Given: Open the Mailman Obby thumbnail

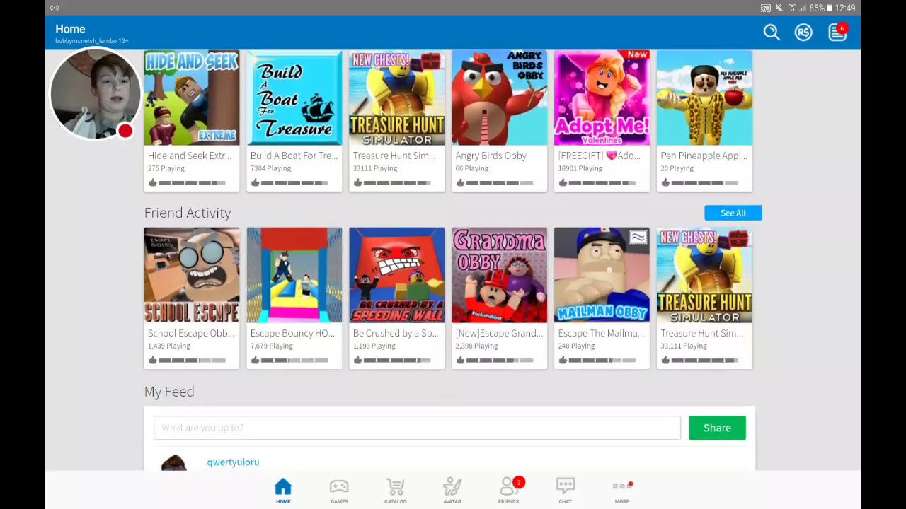Looking at the screenshot, I should click(x=602, y=275).
